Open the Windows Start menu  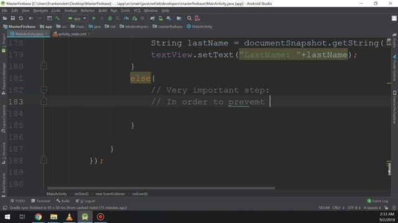click(x=7, y=217)
